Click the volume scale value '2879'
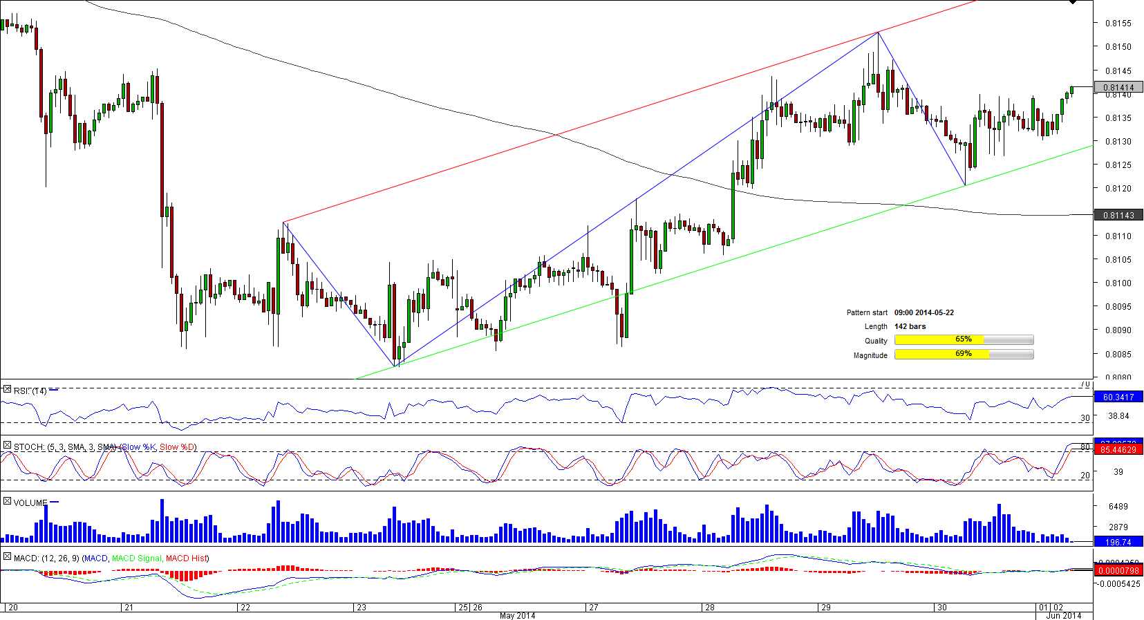Image resolution: width=1144 pixels, height=620 pixels. (x=1118, y=527)
